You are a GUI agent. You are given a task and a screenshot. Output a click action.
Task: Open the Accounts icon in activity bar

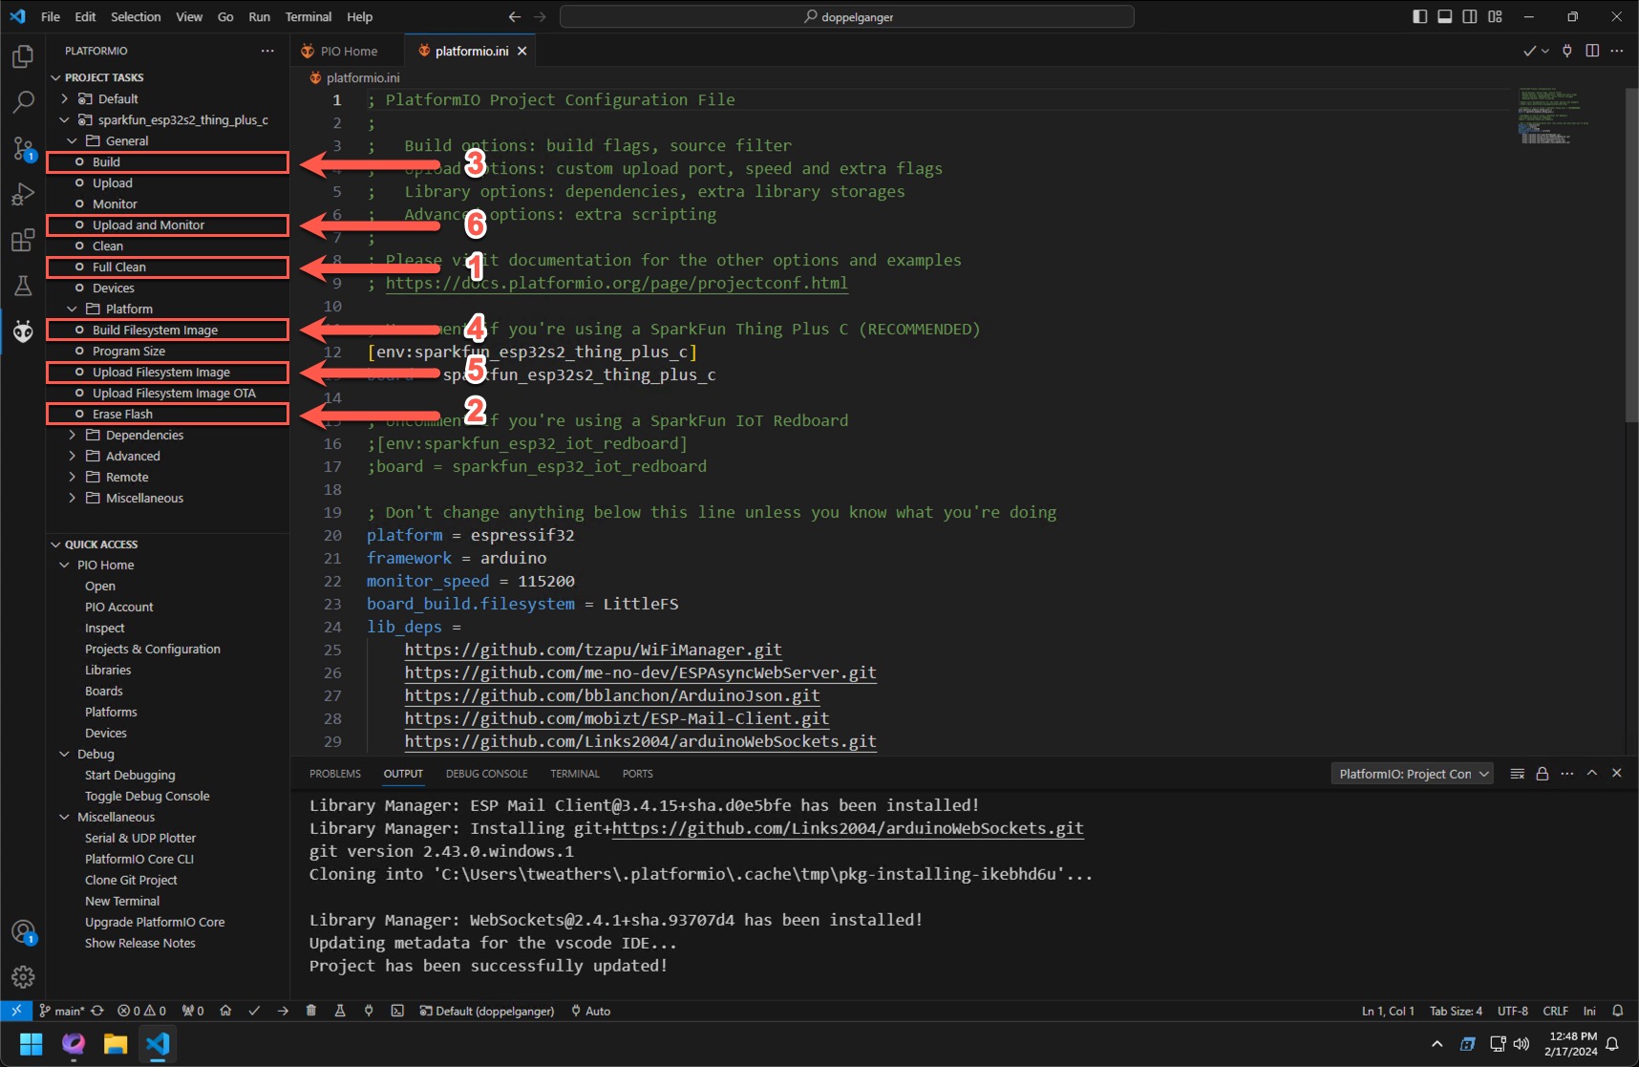pos(23,931)
